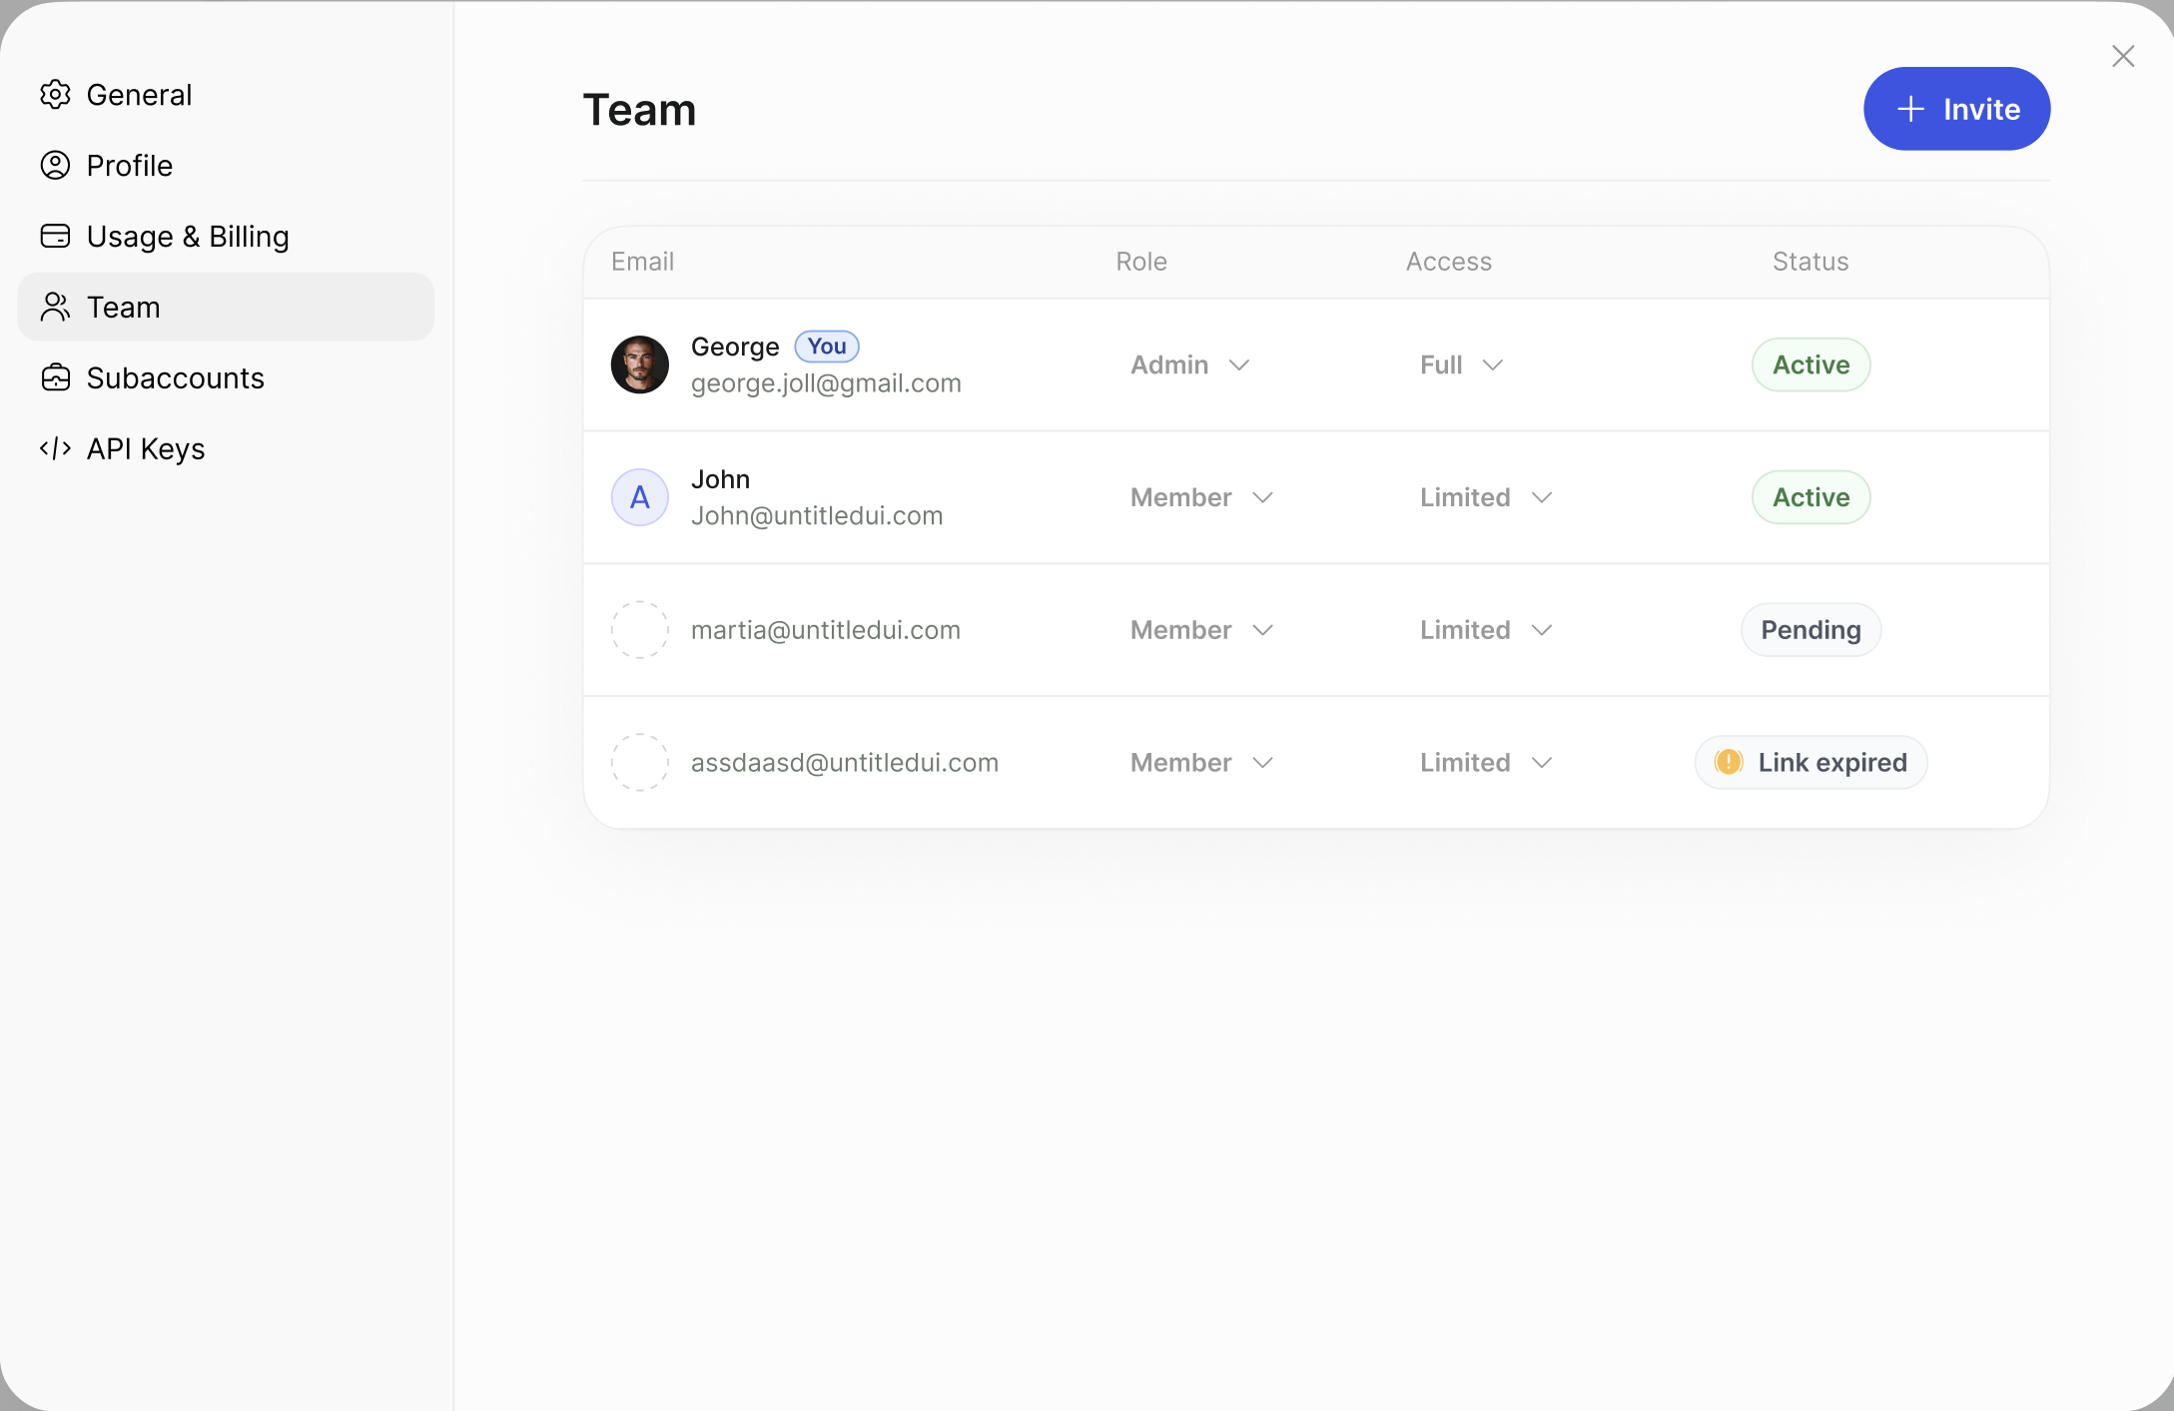Select the Subaccounts section

pos(226,378)
